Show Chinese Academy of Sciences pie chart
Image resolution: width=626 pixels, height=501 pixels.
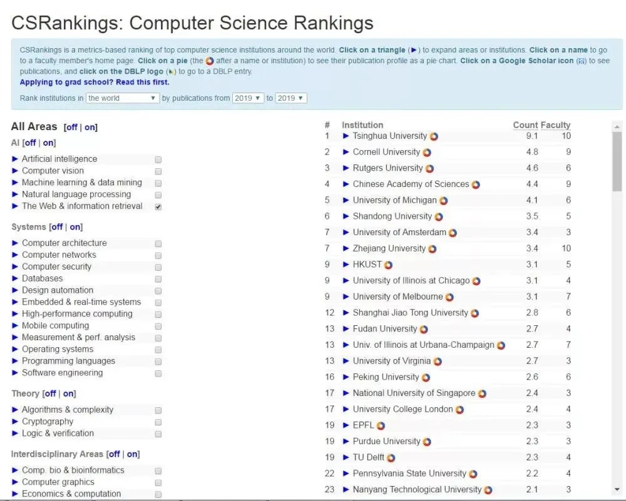coord(476,185)
